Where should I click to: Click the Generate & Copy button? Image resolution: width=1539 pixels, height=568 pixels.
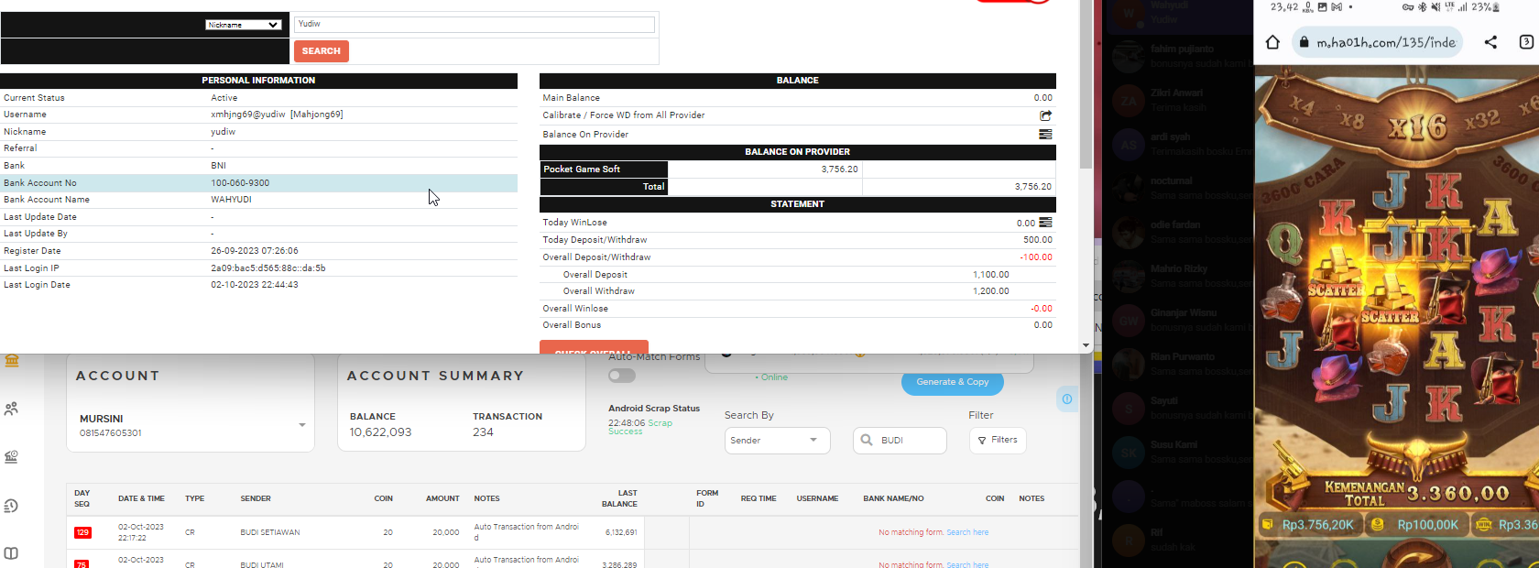[x=953, y=382]
